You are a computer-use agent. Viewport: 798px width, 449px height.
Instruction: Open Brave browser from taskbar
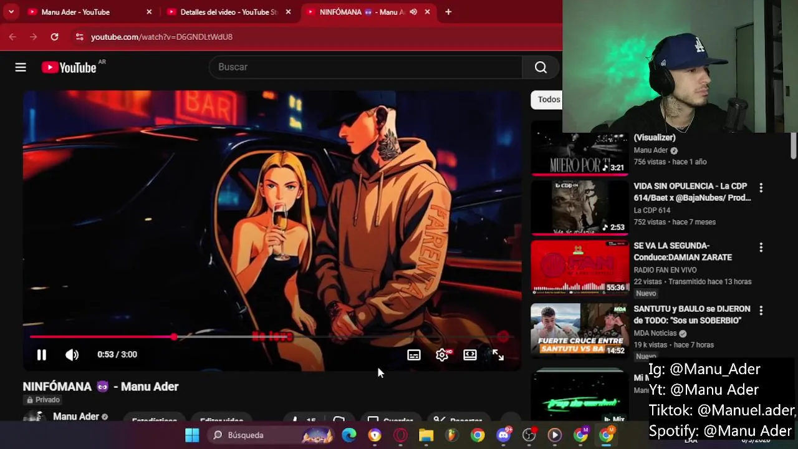pyautogui.click(x=375, y=435)
